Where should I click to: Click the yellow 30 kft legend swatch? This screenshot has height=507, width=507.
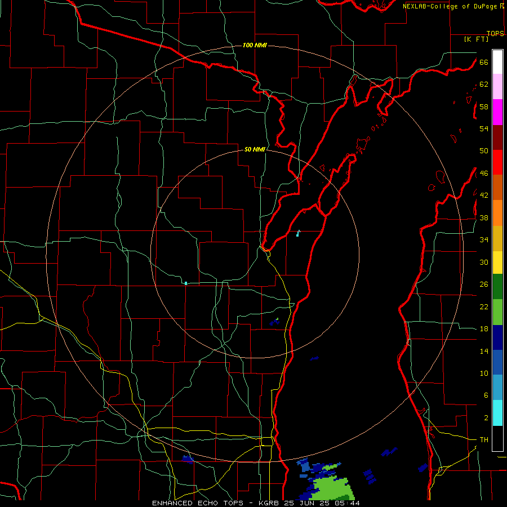497,263
